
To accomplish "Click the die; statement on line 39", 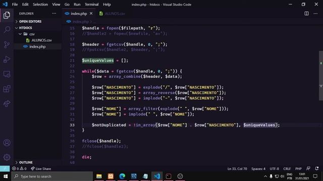I will tap(86, 157).
